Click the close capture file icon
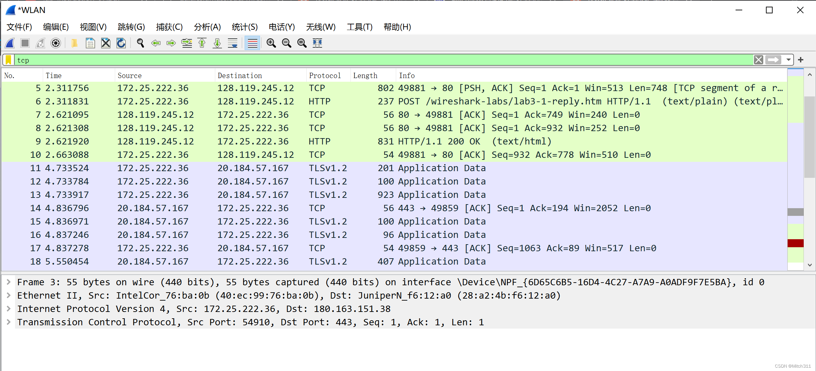The width and height of the screenshot is (816, 371). [x=106, y=43]
